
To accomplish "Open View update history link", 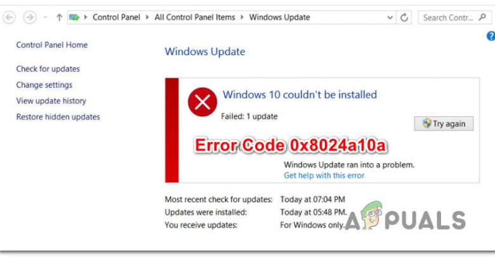I will click(51, 101).
